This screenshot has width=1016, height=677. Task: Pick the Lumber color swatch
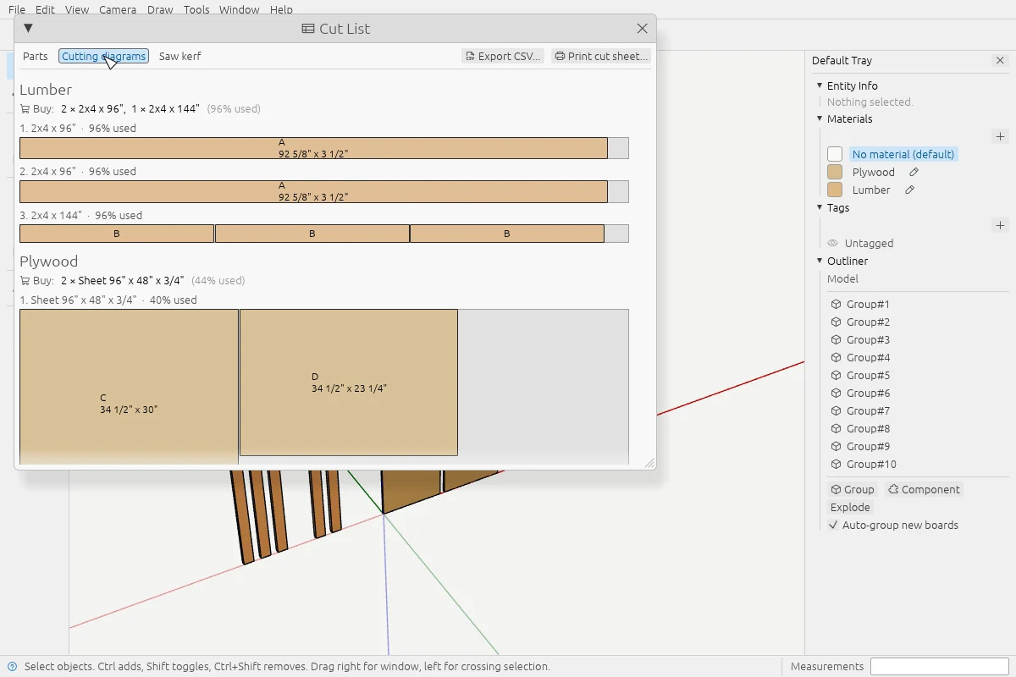[x=835, y=190]
